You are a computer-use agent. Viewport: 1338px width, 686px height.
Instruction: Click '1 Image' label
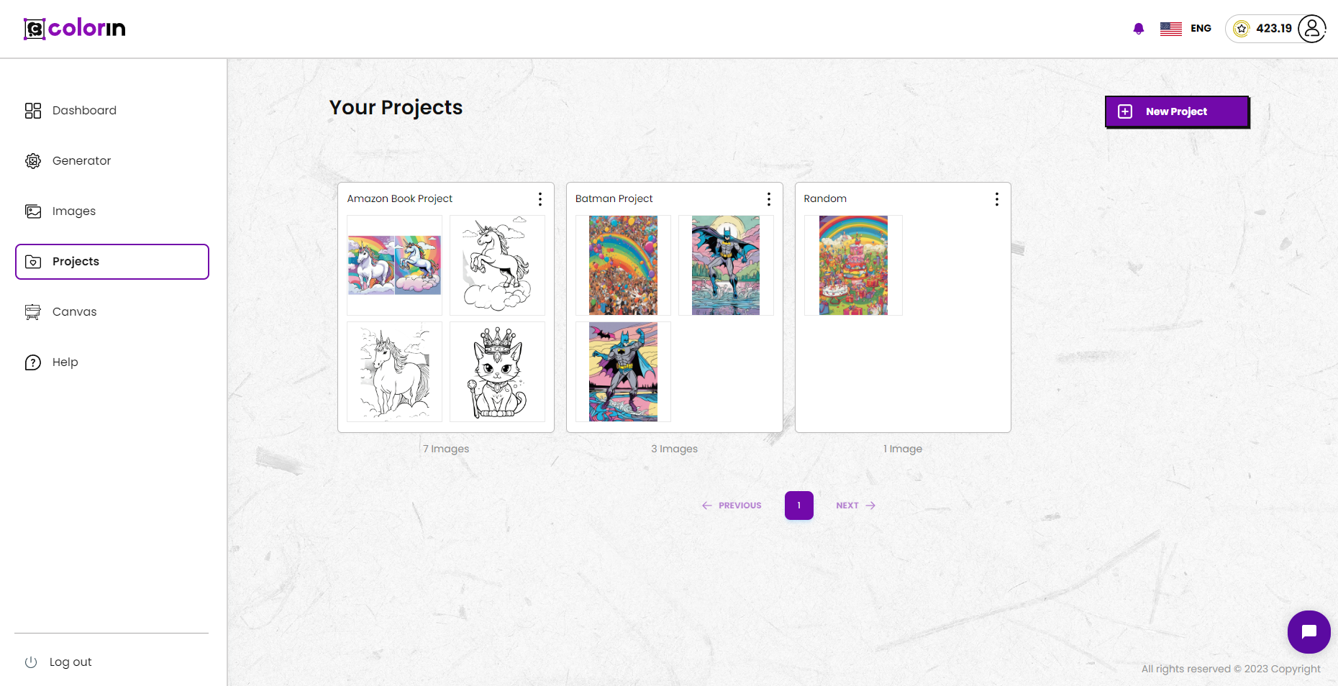[x=903, y=449]
